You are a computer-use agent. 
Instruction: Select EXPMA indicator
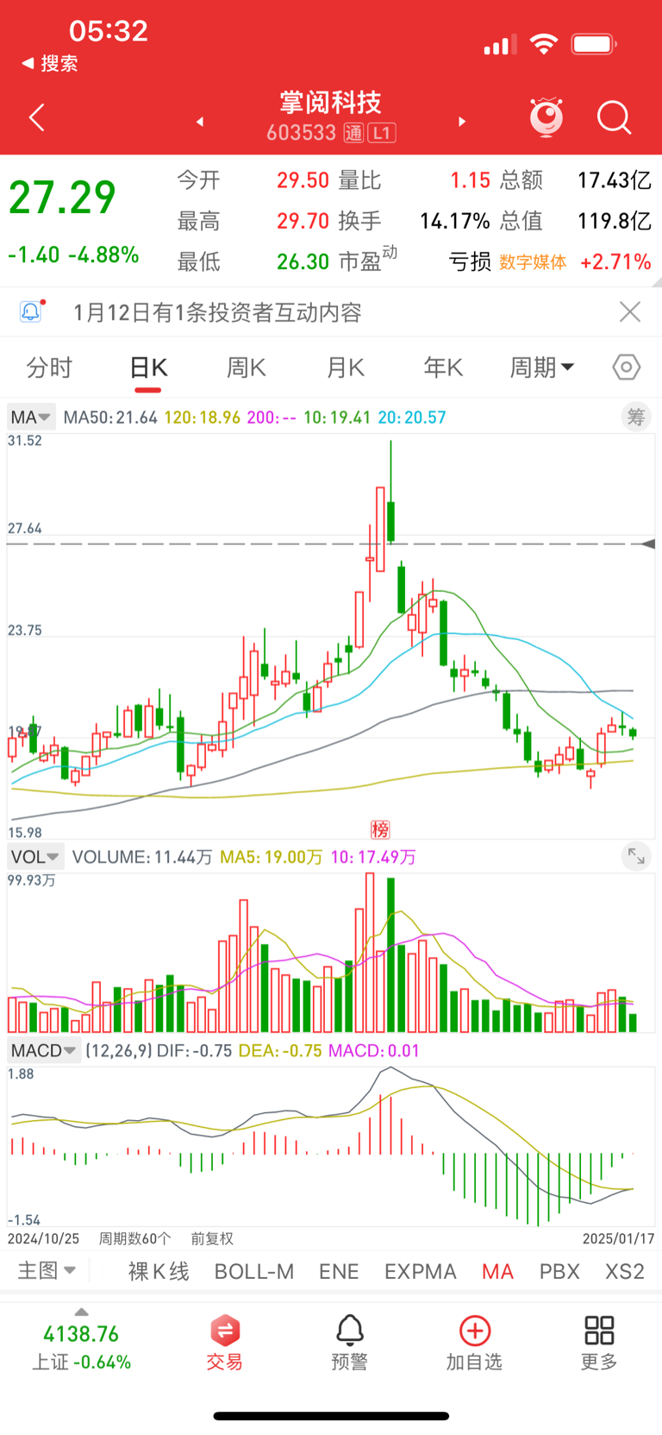pyautogui.click(x=421, y=1271)
